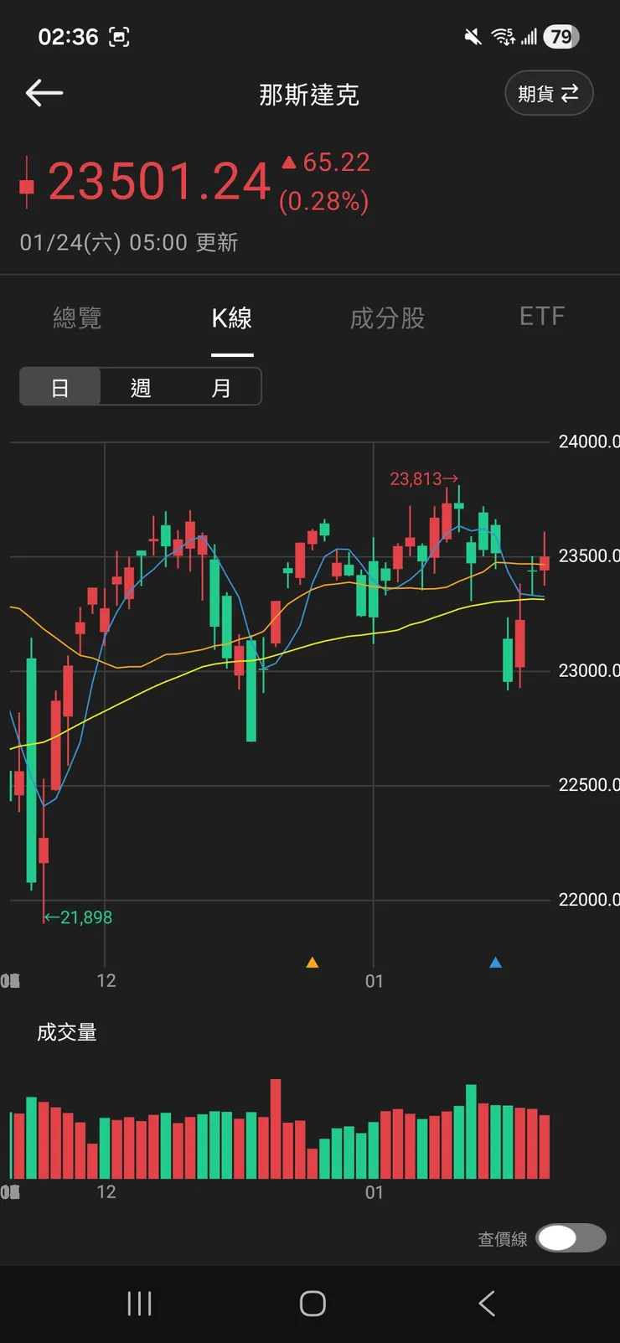Tap the muted sound status icon
Image resolution: width=620 pixels, height=1343 pixels.
[473, 37]
